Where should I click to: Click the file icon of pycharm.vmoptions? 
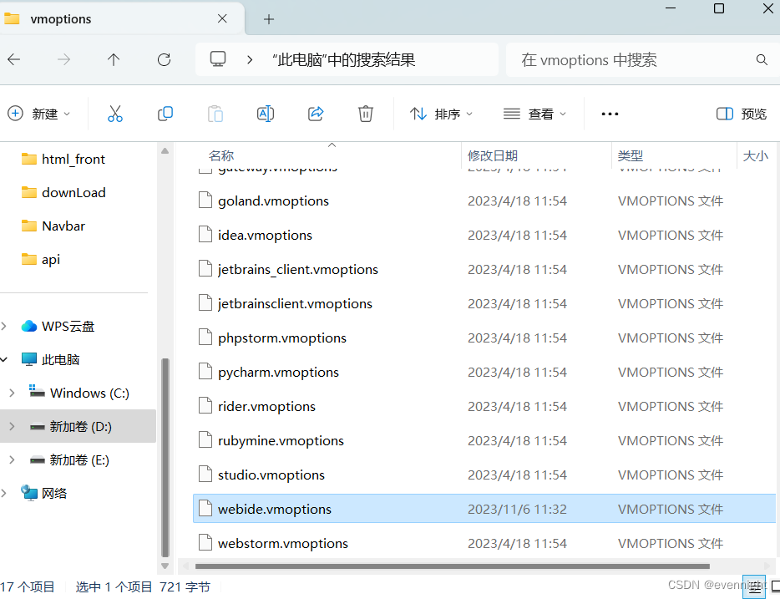click(205, 372)
